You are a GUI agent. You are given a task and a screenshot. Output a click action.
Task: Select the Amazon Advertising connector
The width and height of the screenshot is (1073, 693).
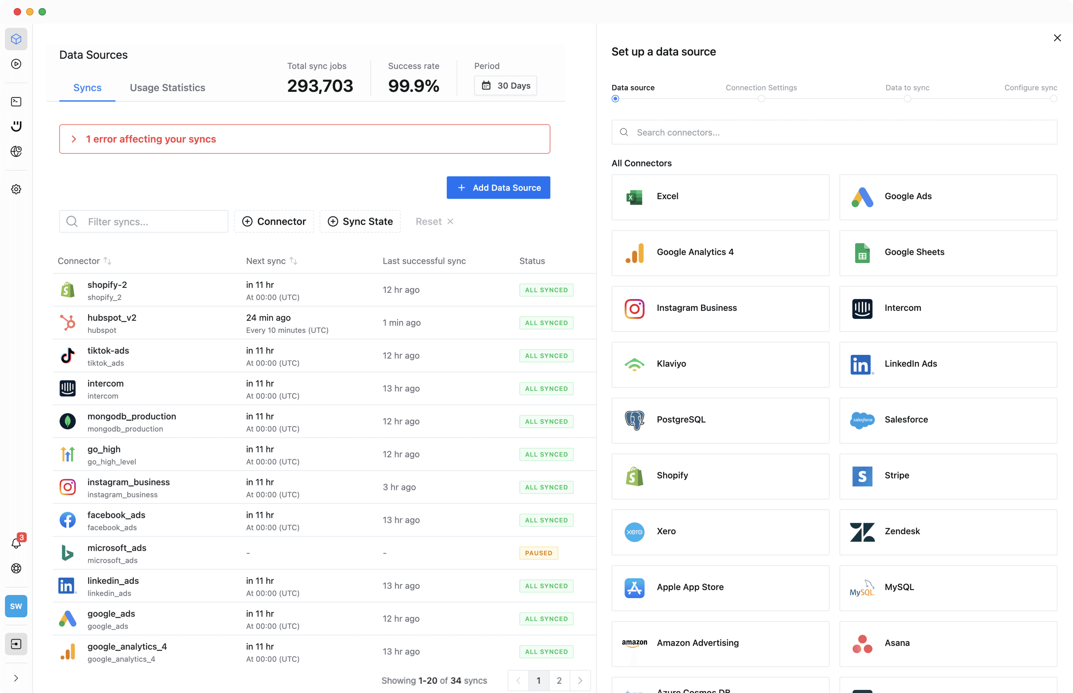point(720,644)
